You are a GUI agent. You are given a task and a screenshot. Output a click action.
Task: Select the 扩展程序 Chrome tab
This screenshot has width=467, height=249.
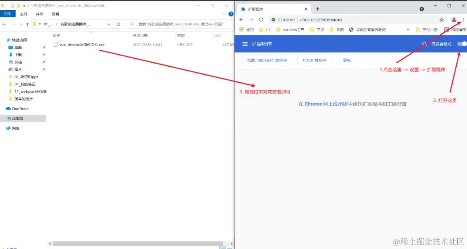[x=274, y=9]
